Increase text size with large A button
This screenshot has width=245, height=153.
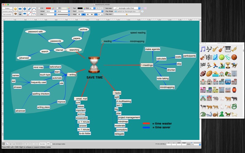(x=97, y=8)
